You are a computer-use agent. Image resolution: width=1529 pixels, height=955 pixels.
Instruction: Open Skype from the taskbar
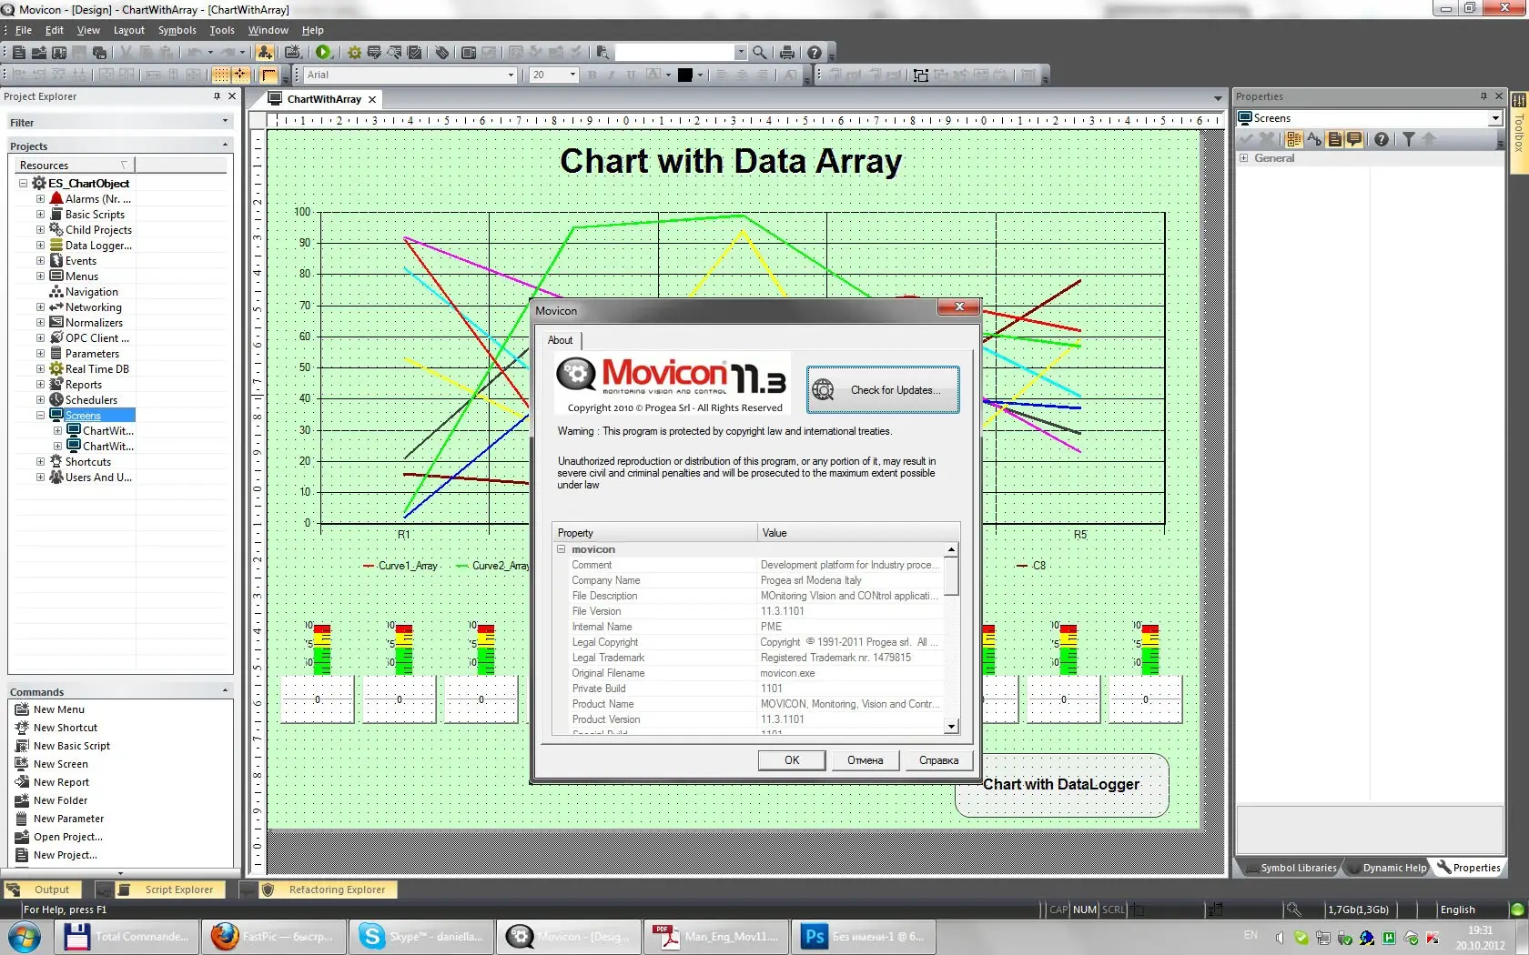tap(423, 937)
